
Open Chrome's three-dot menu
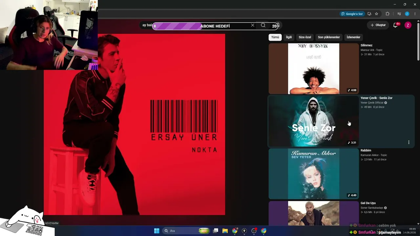click(415, 14)
